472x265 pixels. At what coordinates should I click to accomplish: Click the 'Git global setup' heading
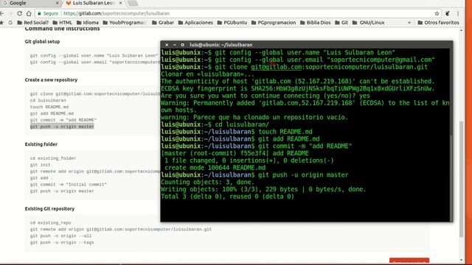tap(42, 41)
